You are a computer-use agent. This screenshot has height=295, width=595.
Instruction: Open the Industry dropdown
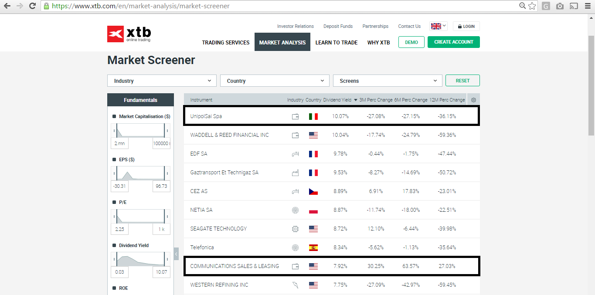(162, 81)
